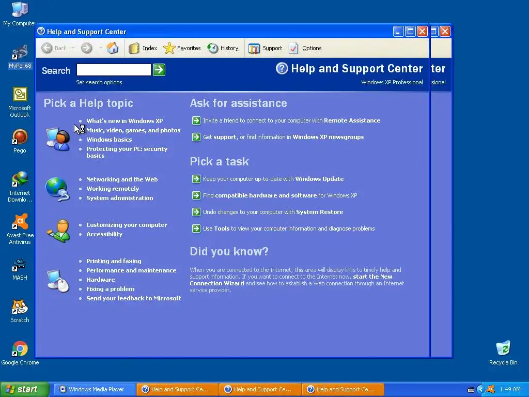Screen dimensions: 529x397
Task: Click green arrow beside Windows Update
Action: point(196,179)
